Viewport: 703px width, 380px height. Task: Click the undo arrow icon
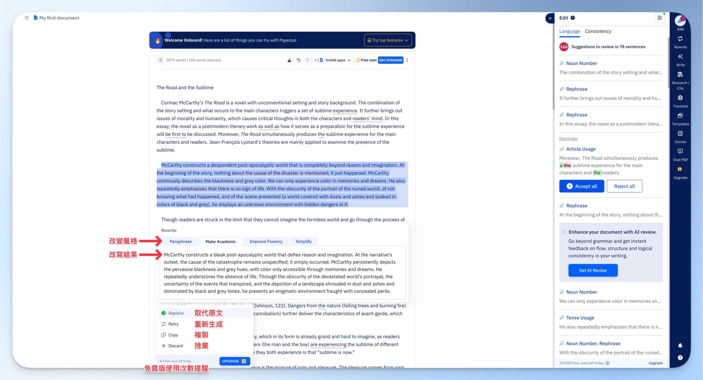299,60
